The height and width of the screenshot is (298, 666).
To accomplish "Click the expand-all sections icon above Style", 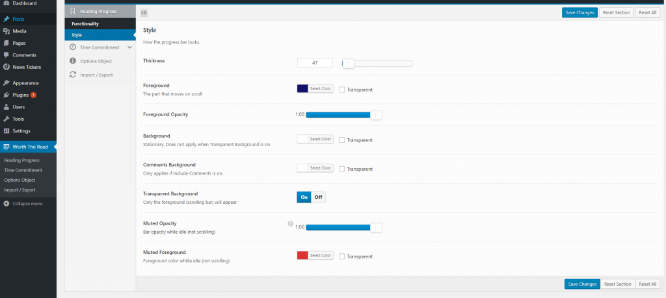I will (144, 12).
